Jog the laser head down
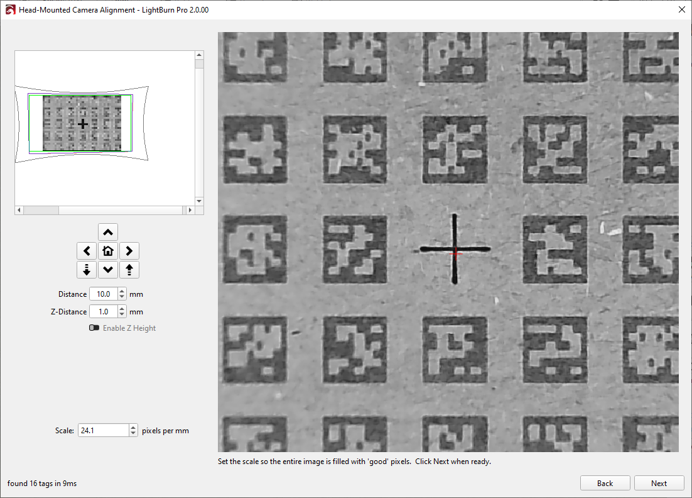 (108, 270)
